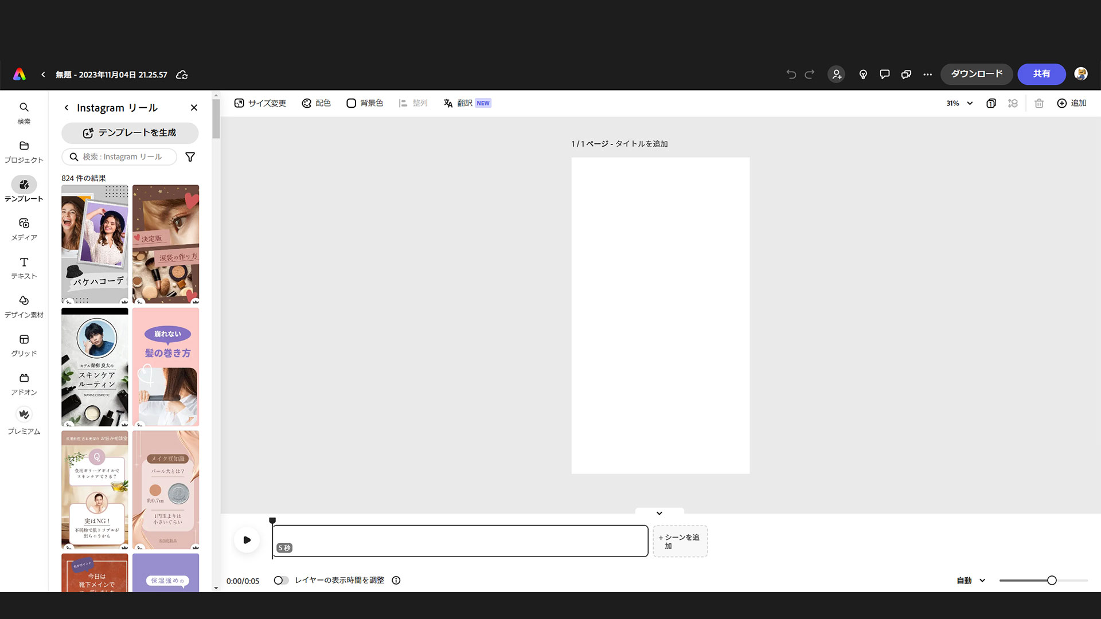Select the メディア tool in the sidebar
Image resolution: width=1101 pixels, height=619 pixels.
(x=24, y=228)
